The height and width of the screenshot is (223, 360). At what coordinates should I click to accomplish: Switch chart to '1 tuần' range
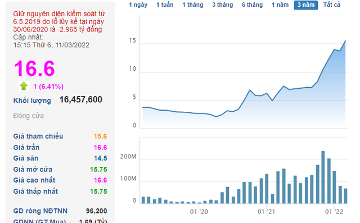[x=165, y=5]
